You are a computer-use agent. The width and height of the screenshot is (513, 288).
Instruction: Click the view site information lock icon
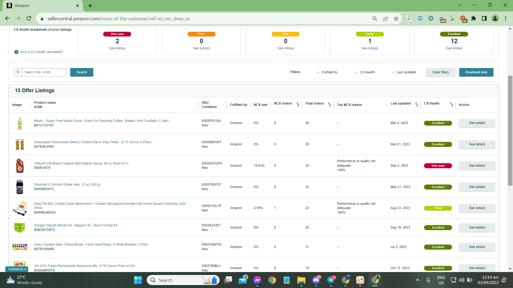pyautogui.click(x=42, y=19)
